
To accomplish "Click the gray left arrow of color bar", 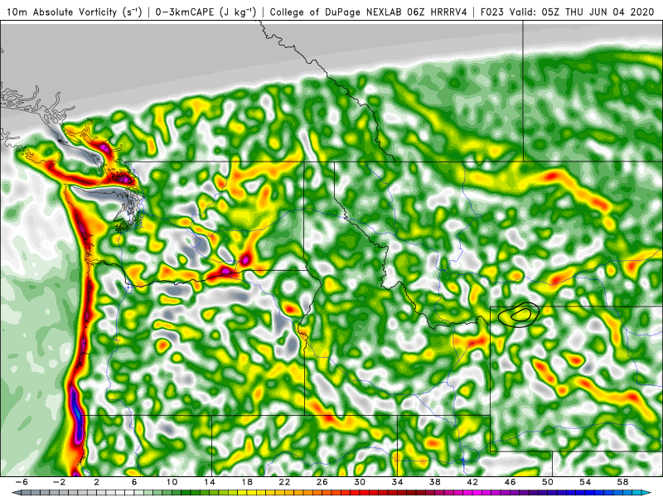I will pos(16,493).
